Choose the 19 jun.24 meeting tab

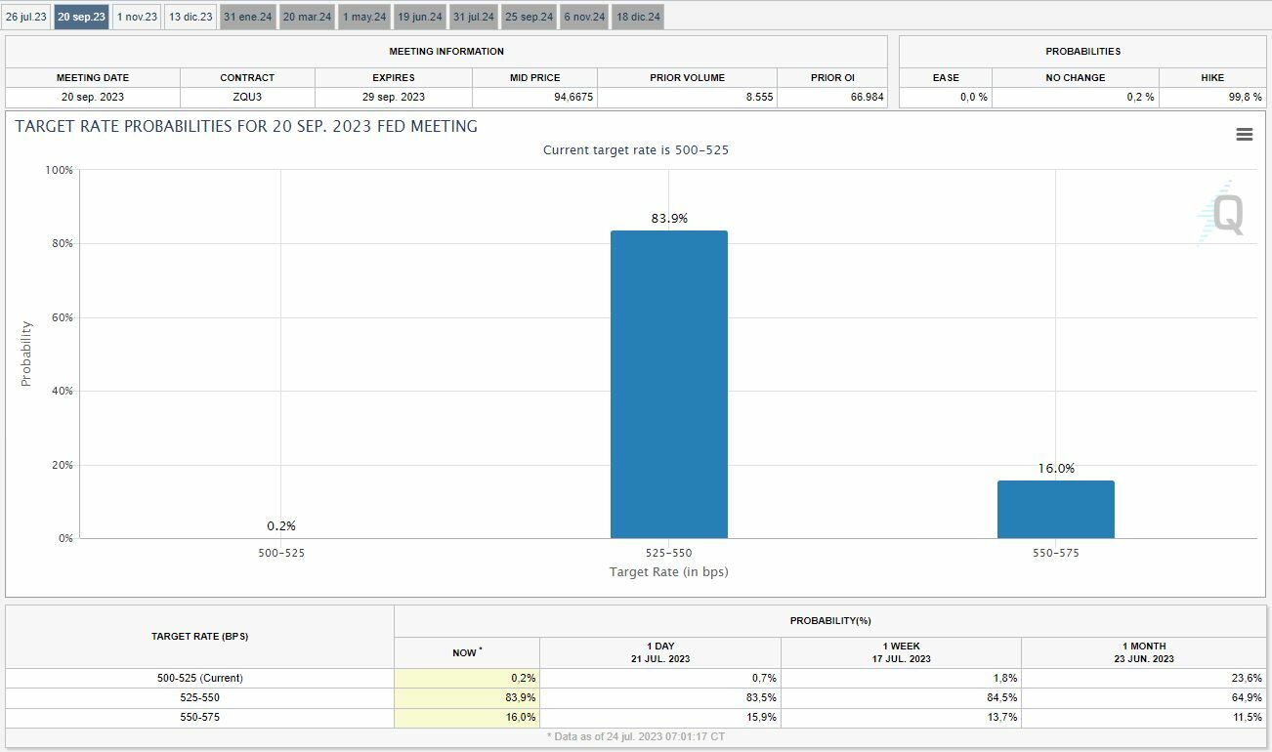pos(420,17)
